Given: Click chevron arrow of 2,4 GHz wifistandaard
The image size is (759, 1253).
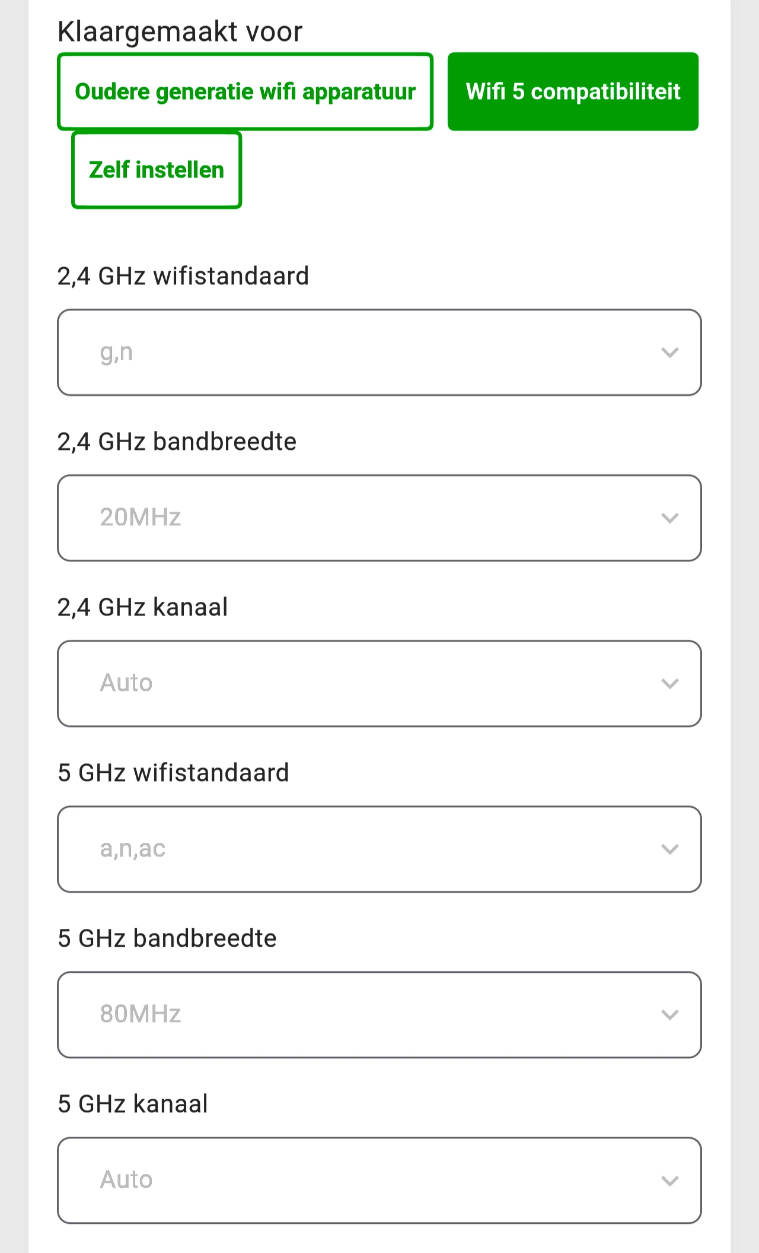Looking at the screenshot, I should tap(669, 353).
